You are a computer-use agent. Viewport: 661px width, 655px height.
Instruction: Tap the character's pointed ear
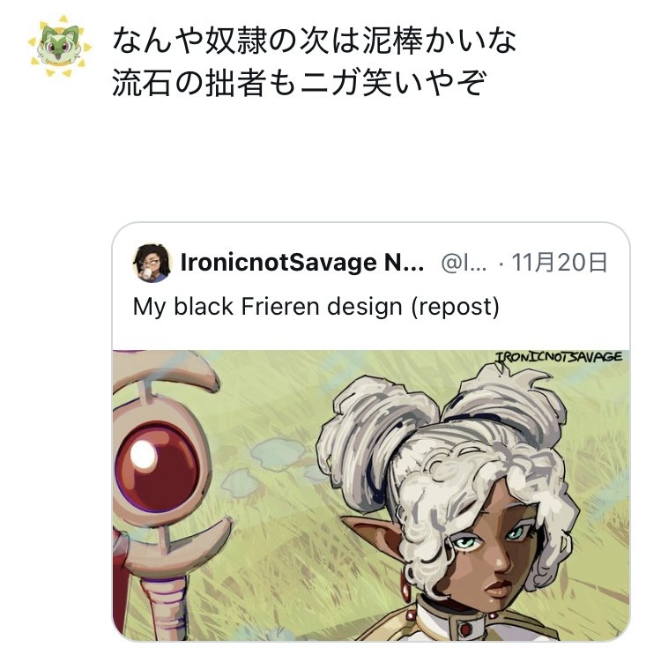(x=375, y=534)
